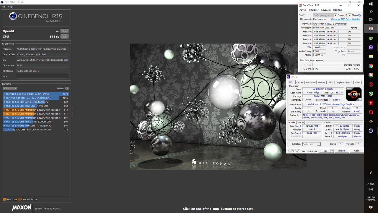Switch to the Caches tab in CPU-Z
The width and height of the screenshot is (378, 213).
[300, 83]
